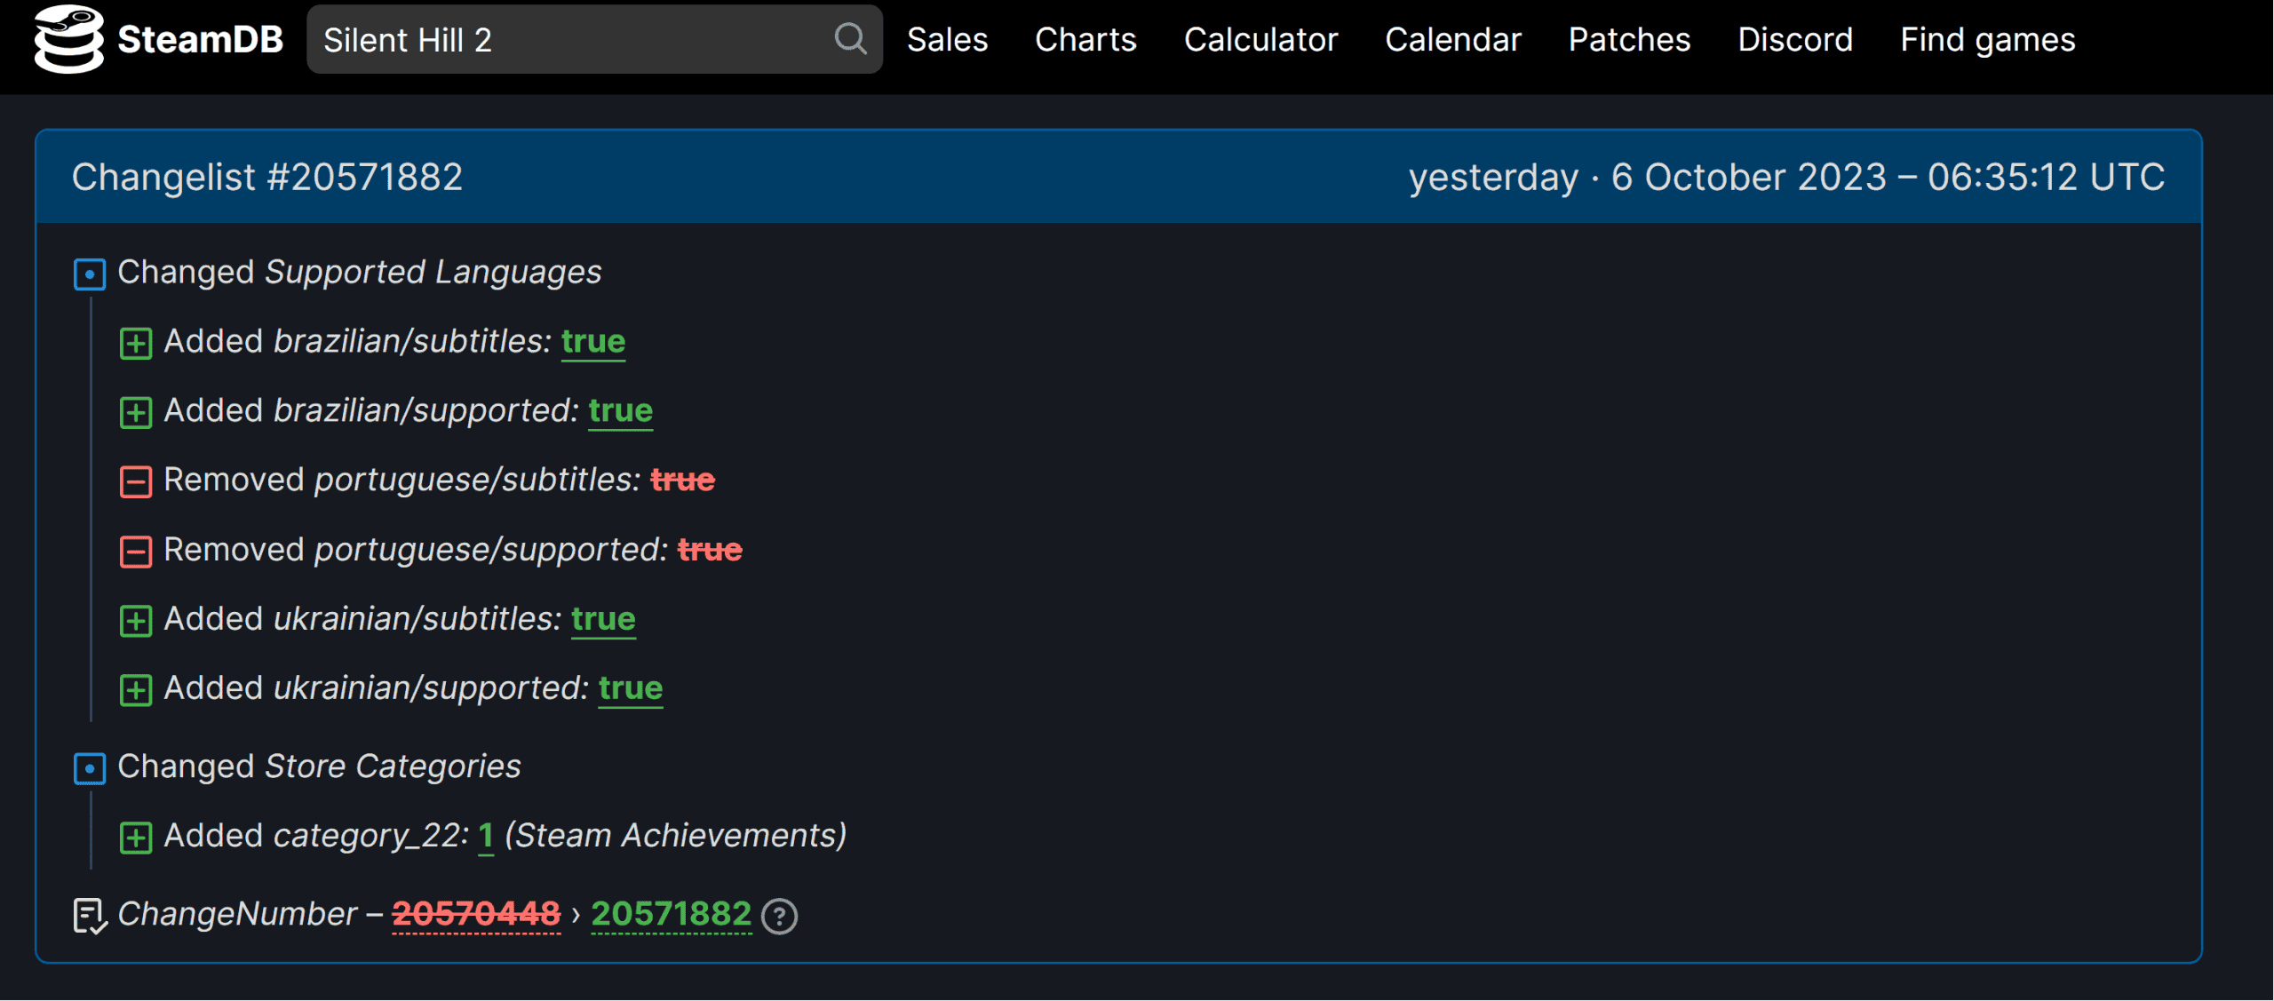Screen dimensions: 2274x1001
Task: Click the search magnifier icon
Action: point(850,39)
